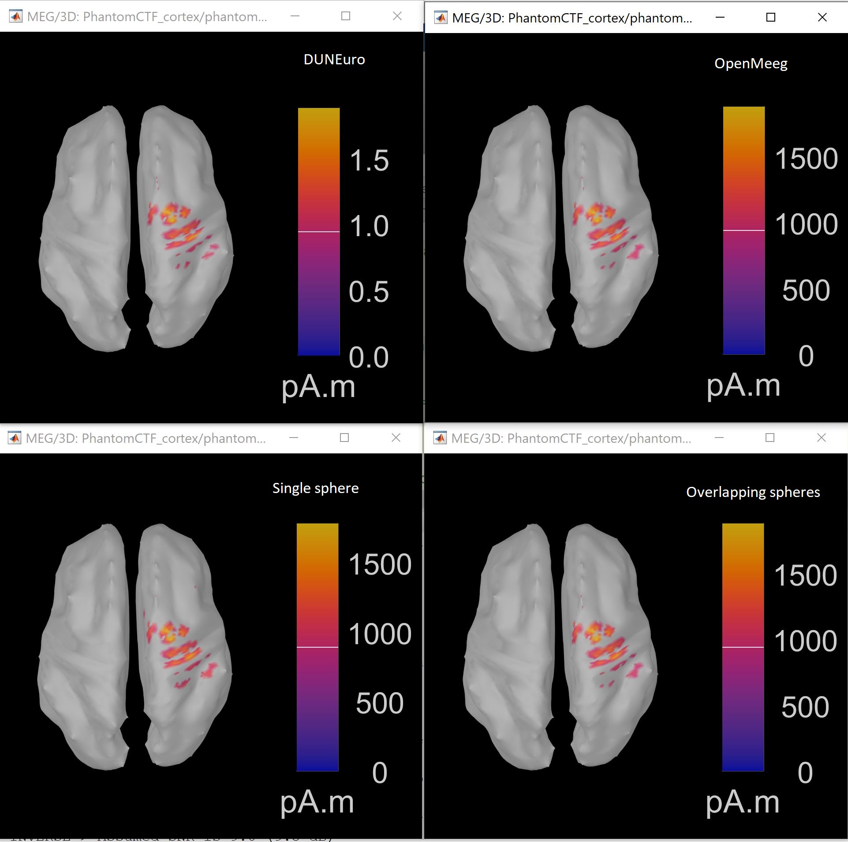Image resolution: width=848 pixels, height=842 pixels.
Task: Minimize the Overlapping spheres figure window
Action: pyautogui.click(x=719, y=438)
